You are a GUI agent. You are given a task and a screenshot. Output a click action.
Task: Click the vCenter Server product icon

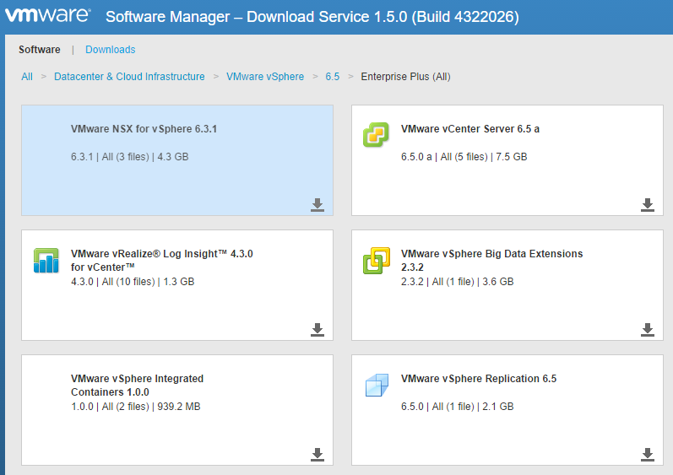(x=376, y=135)
